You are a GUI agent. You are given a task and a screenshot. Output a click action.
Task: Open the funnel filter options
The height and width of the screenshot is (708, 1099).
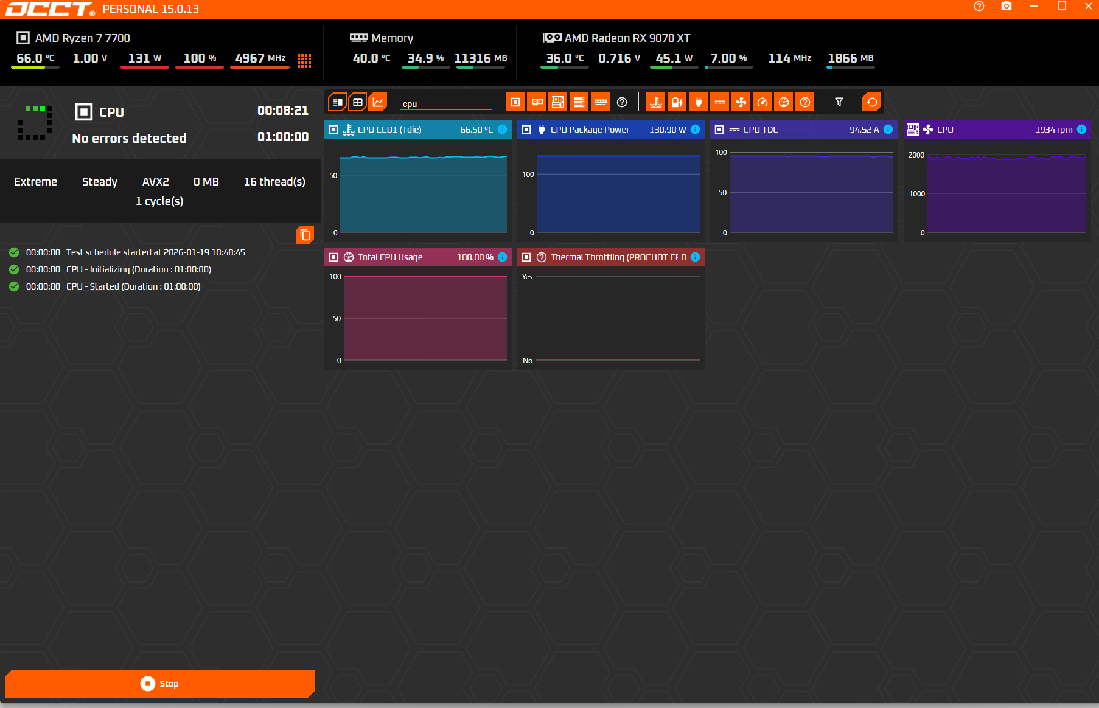(839, 102)
